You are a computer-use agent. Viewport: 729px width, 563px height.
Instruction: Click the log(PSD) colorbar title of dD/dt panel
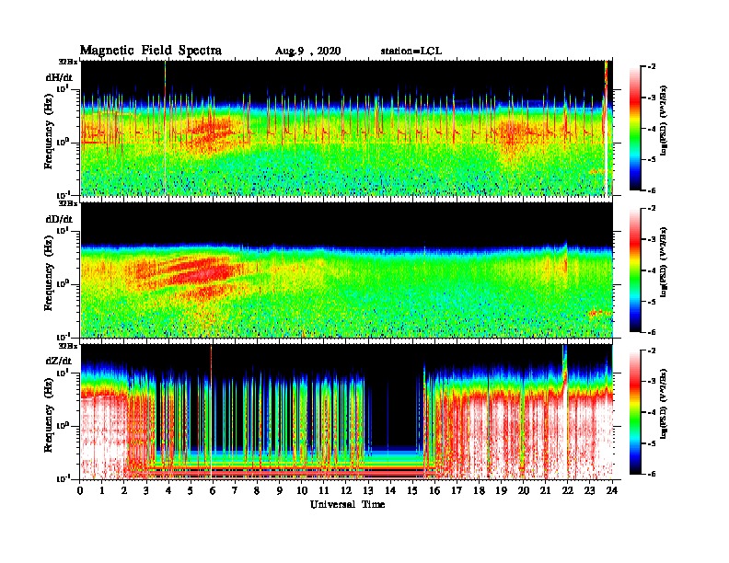tap(663, 262)
